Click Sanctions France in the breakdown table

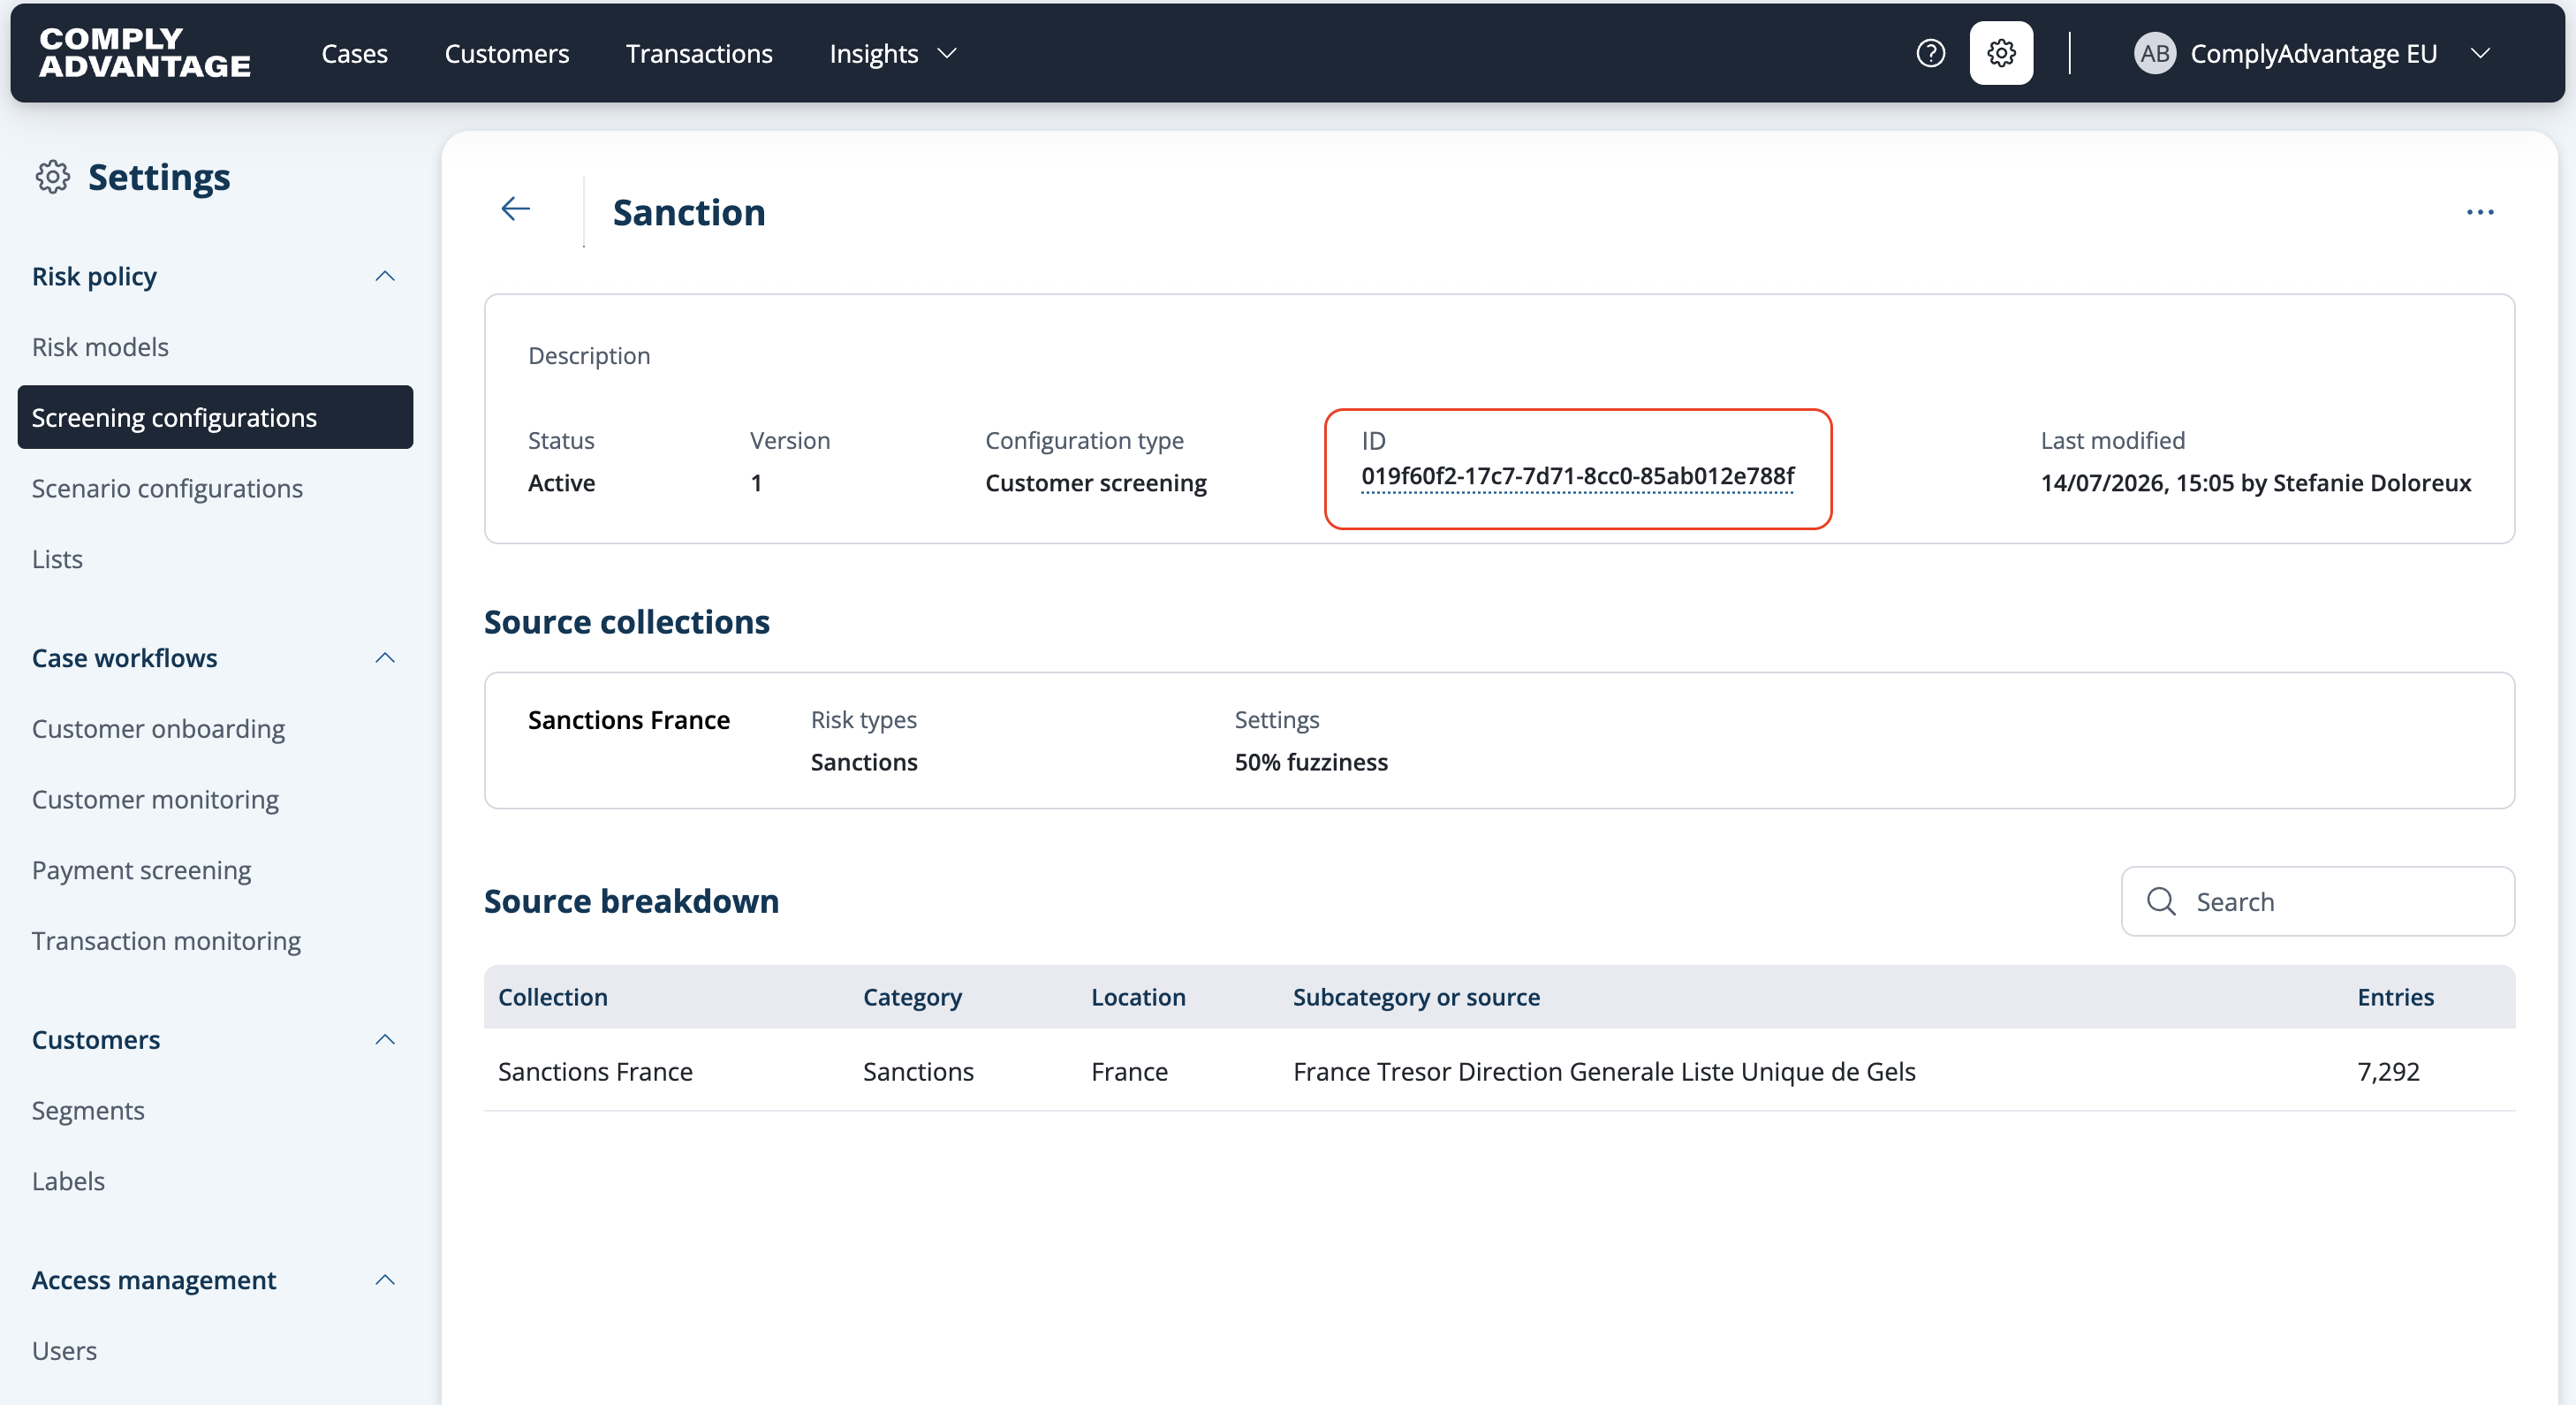[x=595, y=1071]
